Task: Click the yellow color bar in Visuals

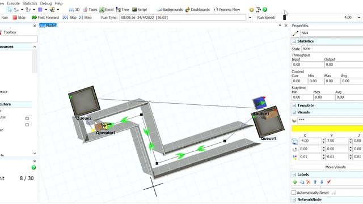Action: coord(327,129)
